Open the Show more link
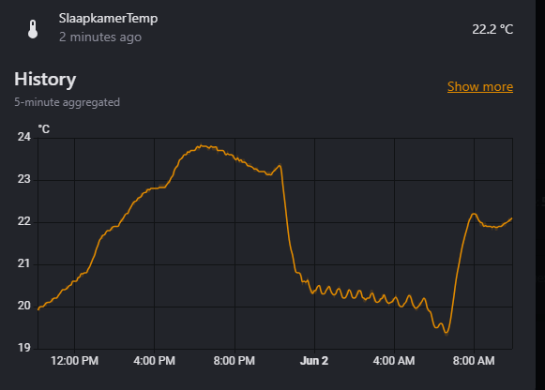 (x=480, y=86)
